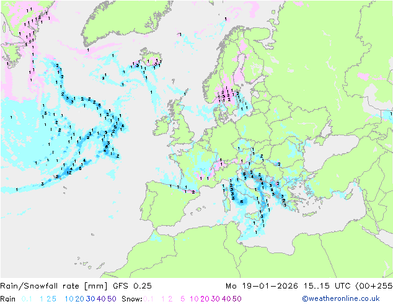
Task: Click the snow legend value 50
Action: [237, 299]
